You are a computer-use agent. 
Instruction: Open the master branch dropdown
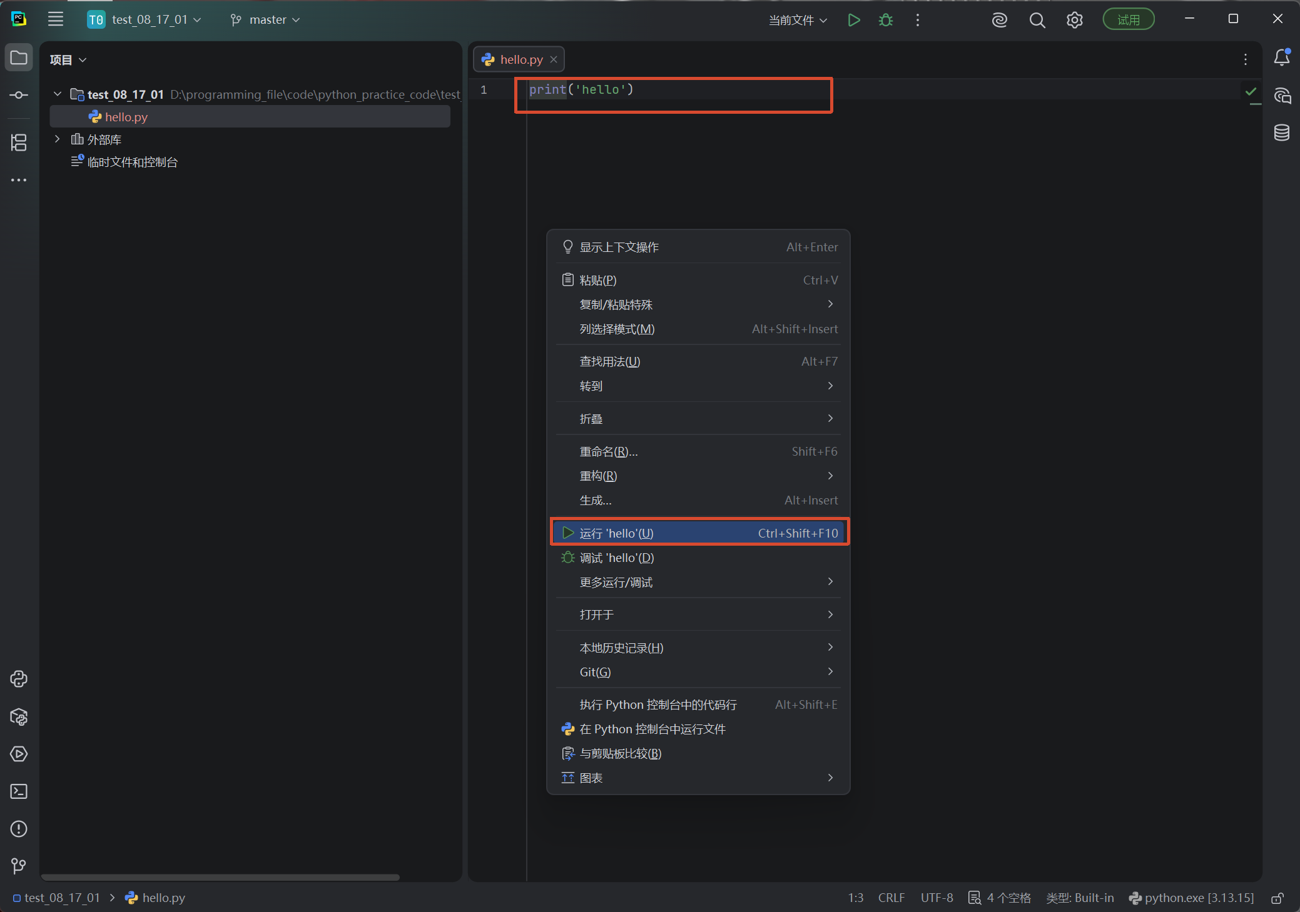tap(265, 19)
